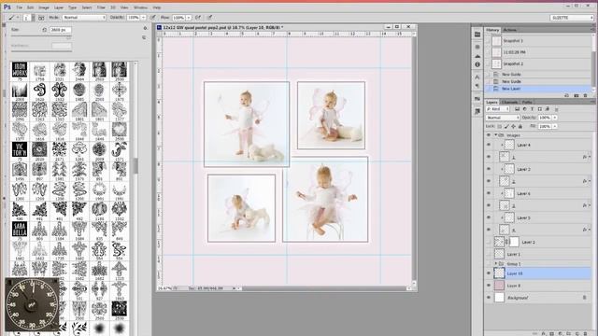Show Layer 1 visibility box

(x=489, y=254)
